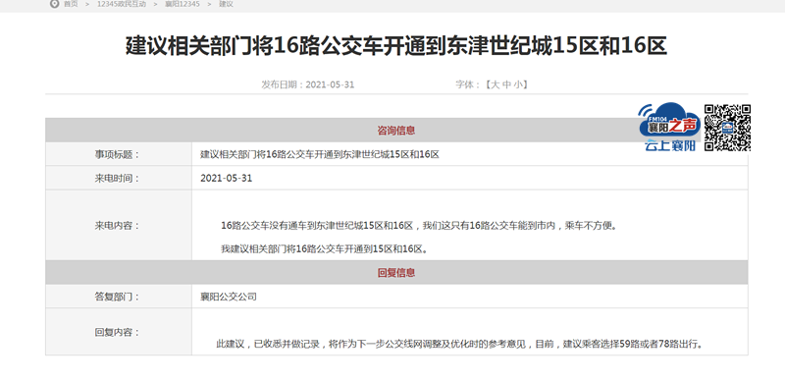
Task: Click the 事项标题： label cell
Action: pos(118,154)
